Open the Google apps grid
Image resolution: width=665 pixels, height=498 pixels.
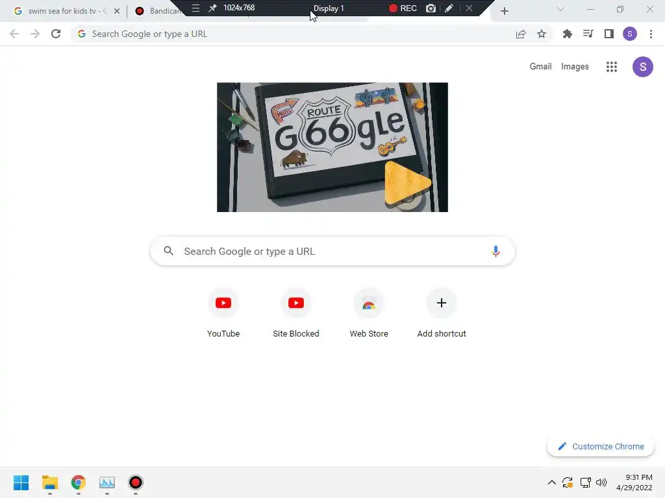(x=612, y=67)
